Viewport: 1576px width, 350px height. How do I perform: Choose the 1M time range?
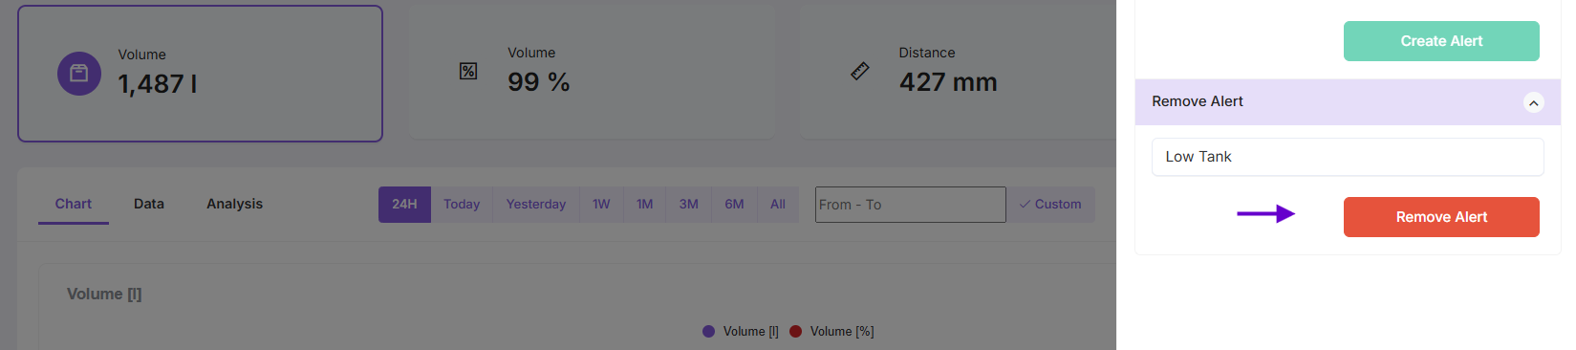645,205
